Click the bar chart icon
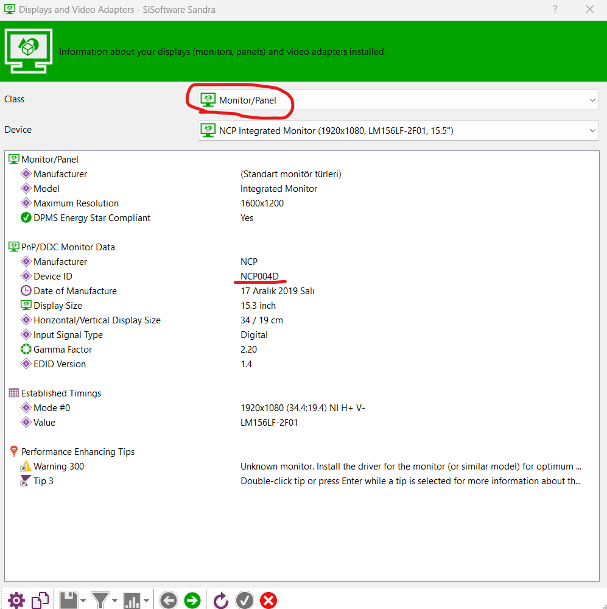This screenshot has width=607, height=609. click(x=132, y=601)
